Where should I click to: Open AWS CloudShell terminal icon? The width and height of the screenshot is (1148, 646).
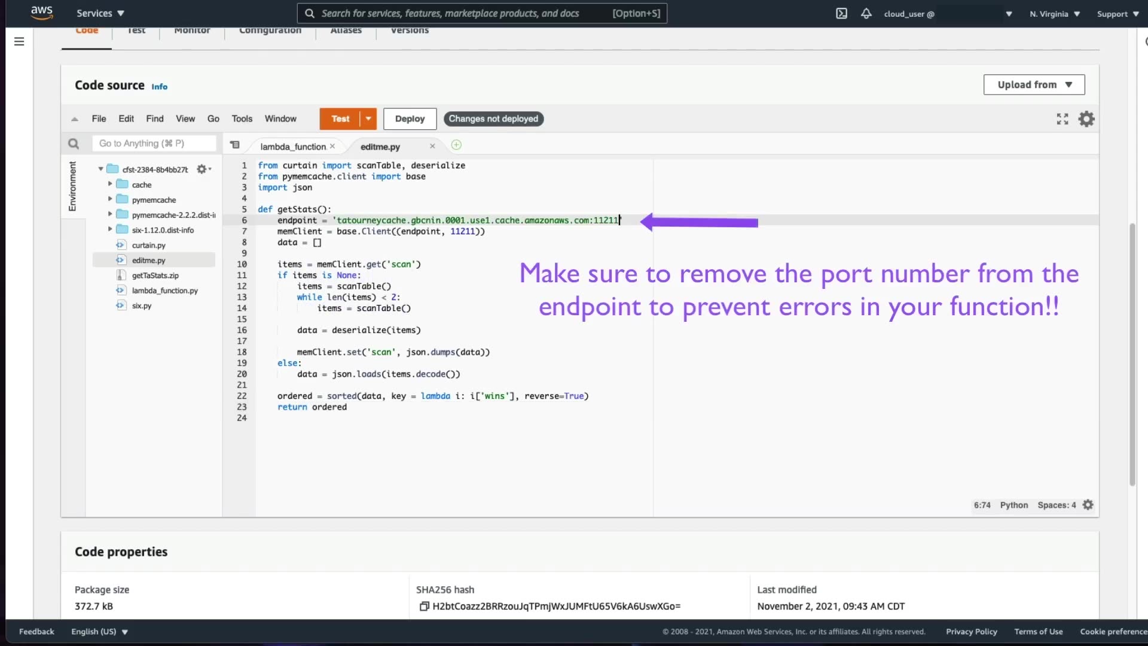pos(841,13)
